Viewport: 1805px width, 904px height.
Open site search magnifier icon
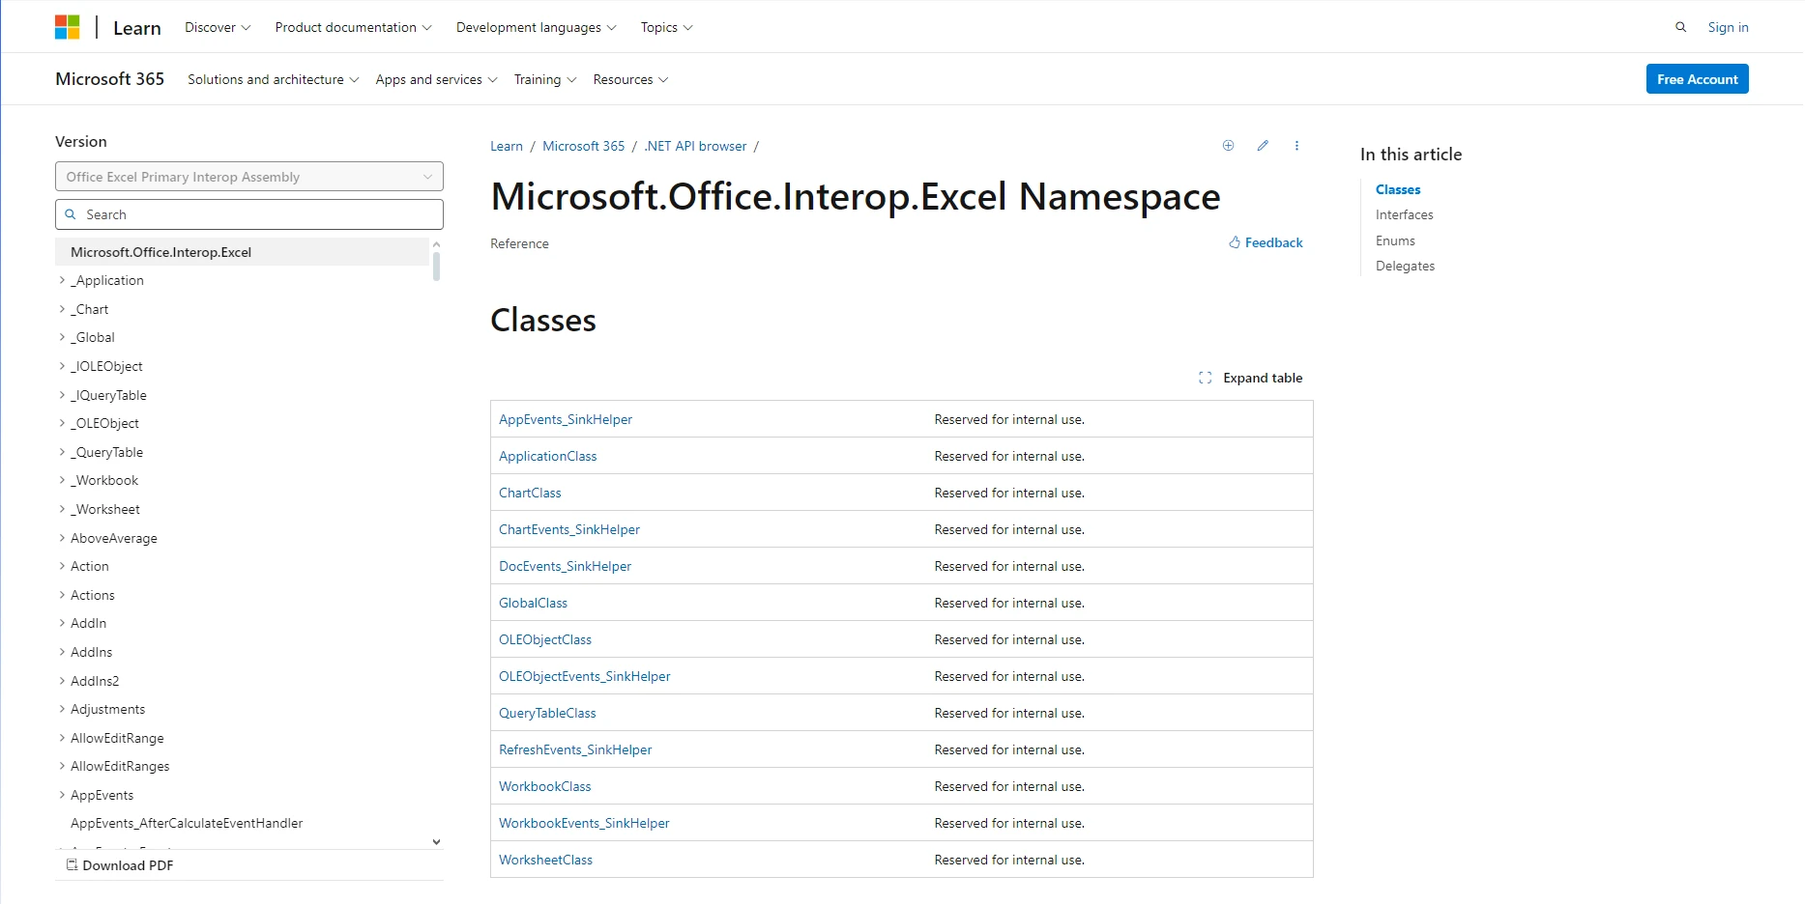(x=1680, y=27)
